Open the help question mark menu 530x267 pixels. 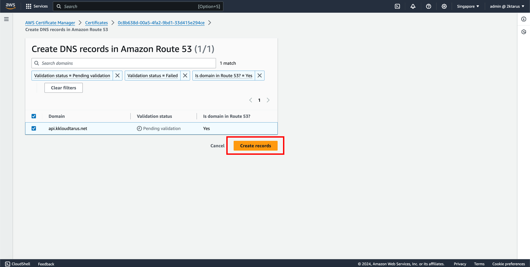coord(429,6)
